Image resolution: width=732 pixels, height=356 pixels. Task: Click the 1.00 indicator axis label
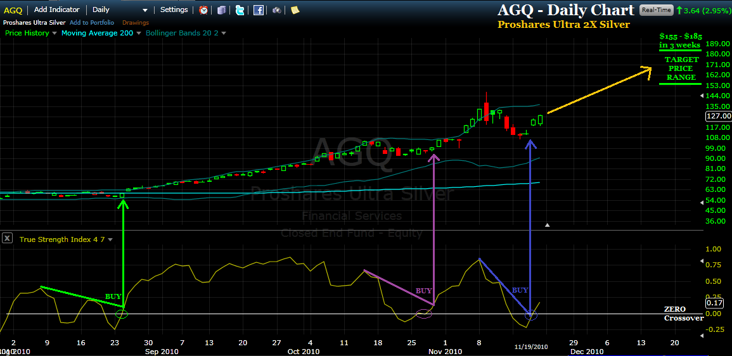click(x=714, y=249)
